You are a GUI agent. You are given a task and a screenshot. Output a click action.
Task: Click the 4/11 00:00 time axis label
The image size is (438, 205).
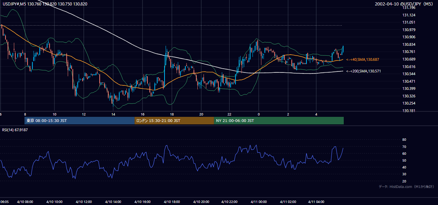click(x=259, y=202)
